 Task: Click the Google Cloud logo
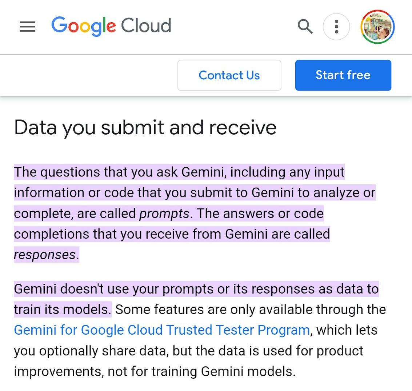(x=111, y=26)
